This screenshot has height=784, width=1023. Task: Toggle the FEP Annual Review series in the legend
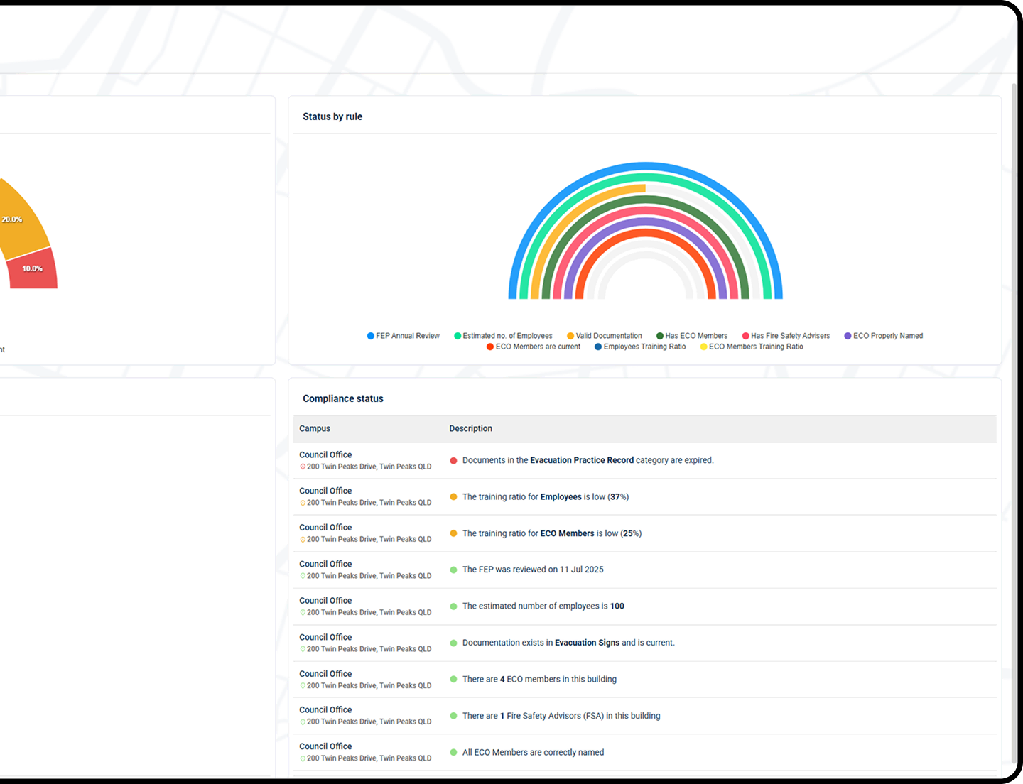pyautogui.click(x=370, y=335)
